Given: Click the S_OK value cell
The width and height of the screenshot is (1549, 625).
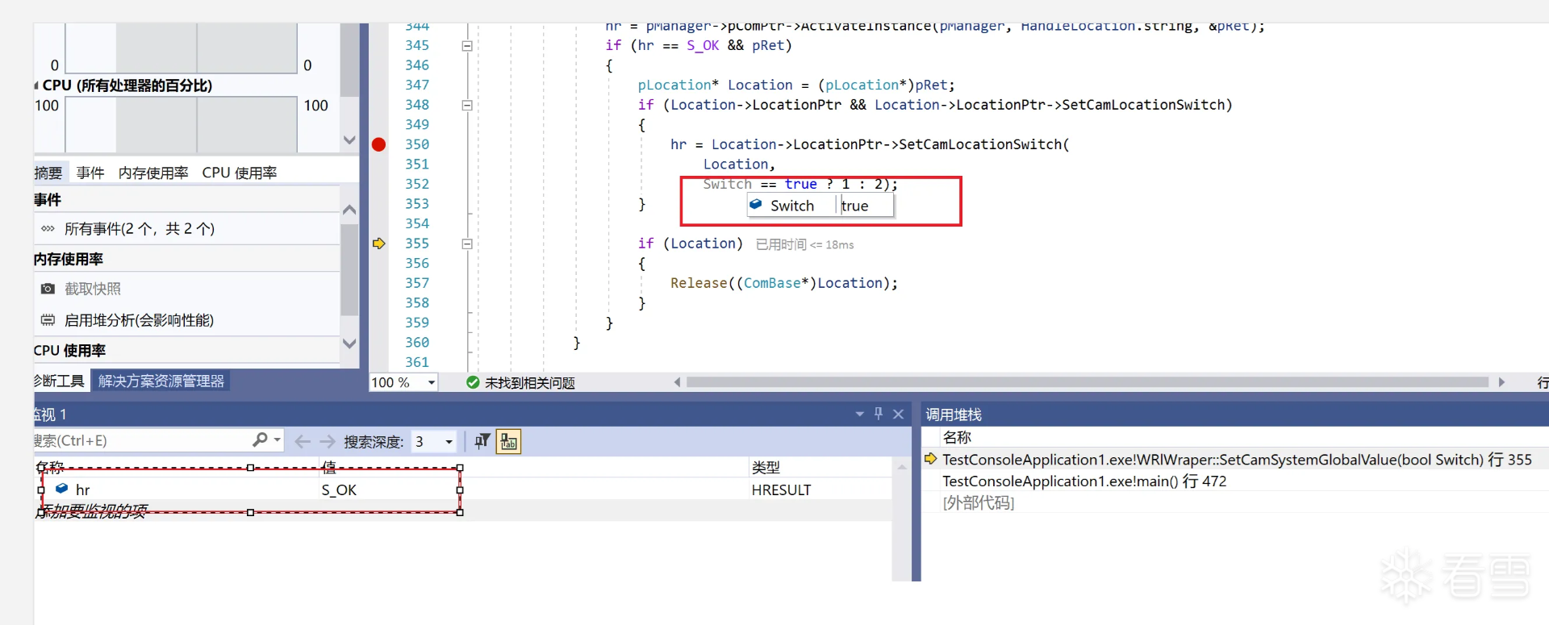Looking at the screenshot, I should coord(339,490).
